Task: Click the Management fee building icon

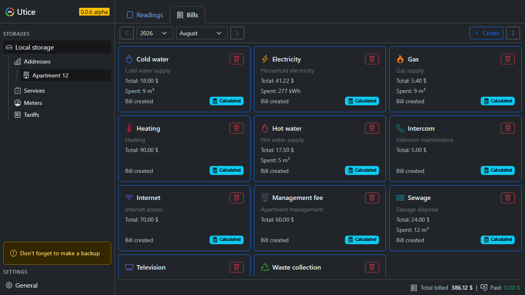Action: [265, 198]
